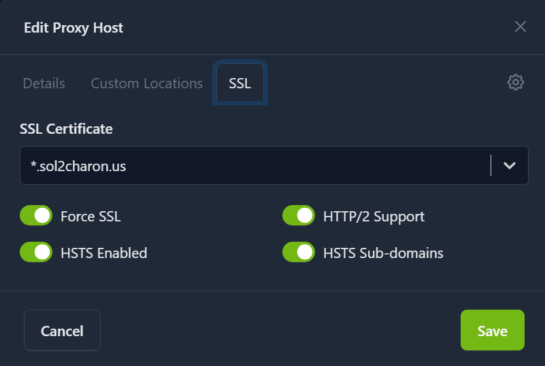Turn off the HTTP/2 Support switch
This screenshot has width=545, height=366.
[x=299, y=216]
